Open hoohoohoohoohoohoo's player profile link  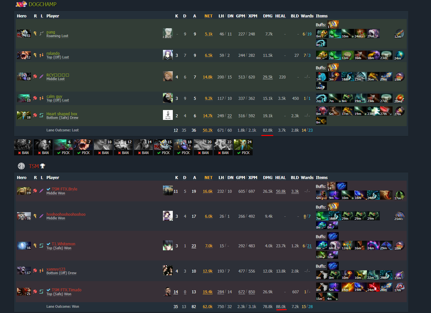click(66, 214)
